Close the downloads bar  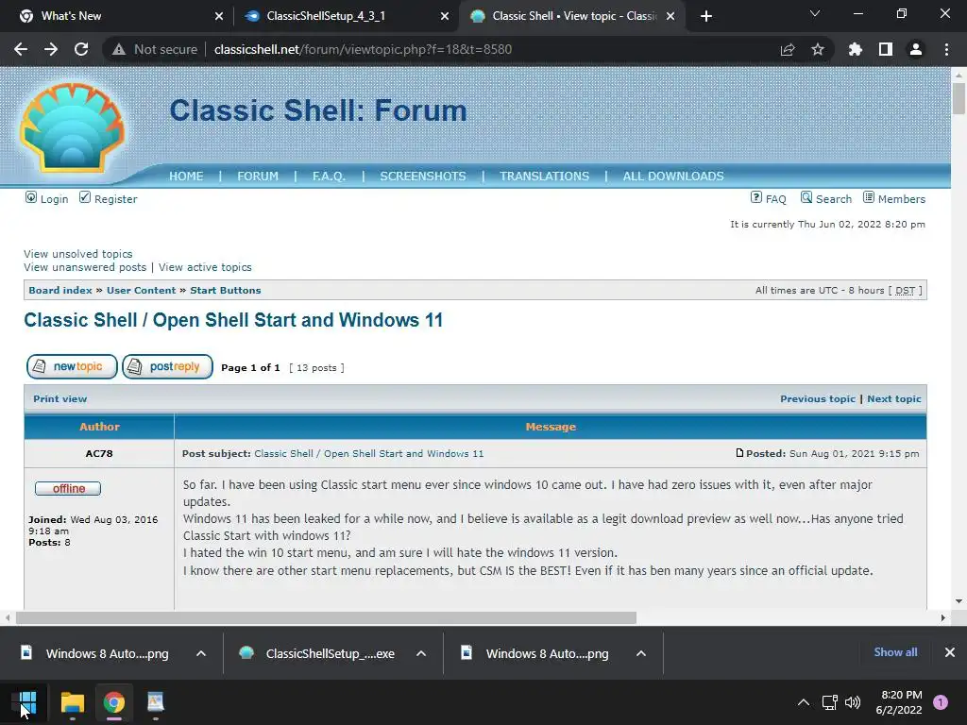click(x=950, y=652)
